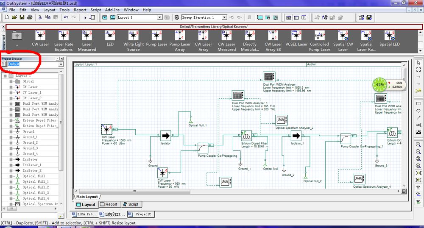Expand the Project Browser Default combo box
This screenshot has height=228, width=424.
61,64
